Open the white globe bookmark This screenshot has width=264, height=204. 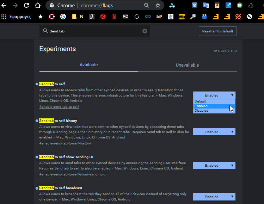250,17
